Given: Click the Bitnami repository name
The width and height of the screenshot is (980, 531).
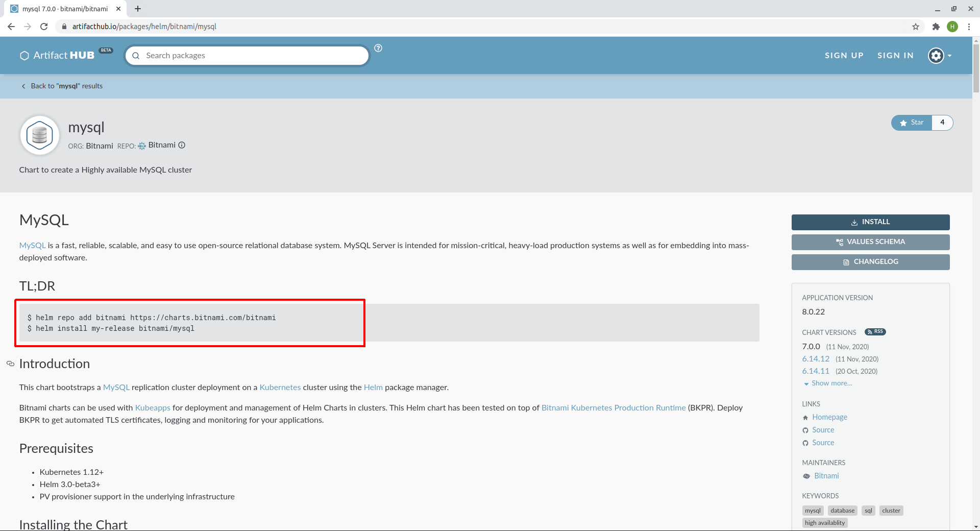Looking at the screenshot, I should point(162,145).
